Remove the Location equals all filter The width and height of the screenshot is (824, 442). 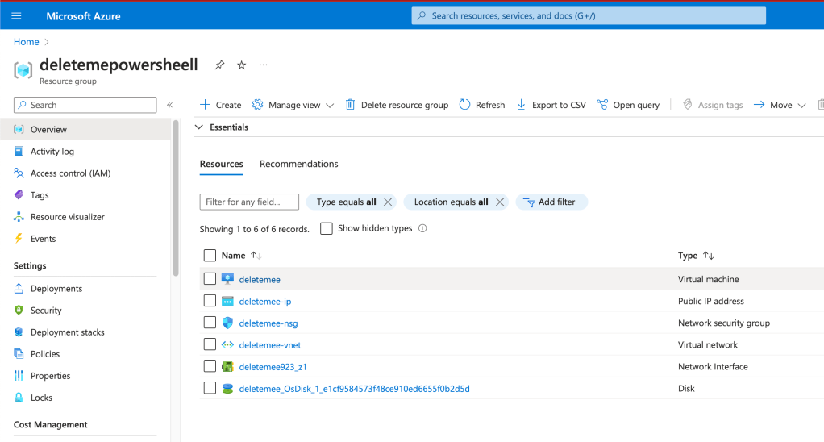tap(500, 202)
